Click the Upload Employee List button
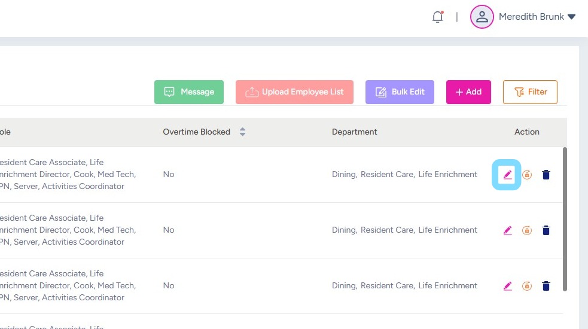Viewport: 588px width, 329px height. click(294, 92)
